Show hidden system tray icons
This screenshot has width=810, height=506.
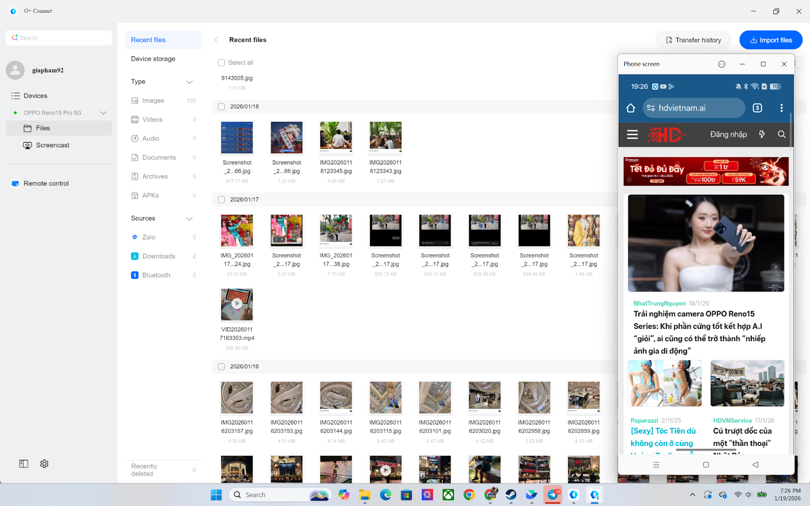[692, 495]
